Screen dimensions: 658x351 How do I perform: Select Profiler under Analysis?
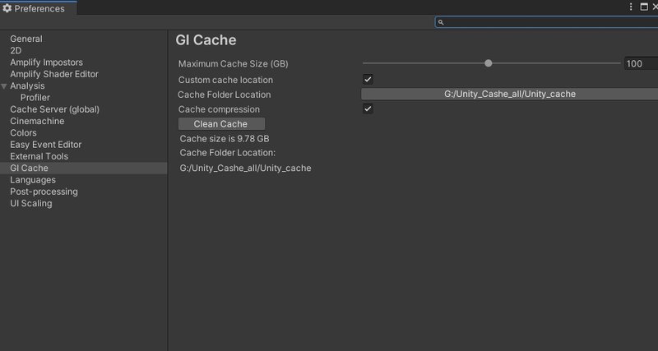click(x=35, y=98)
